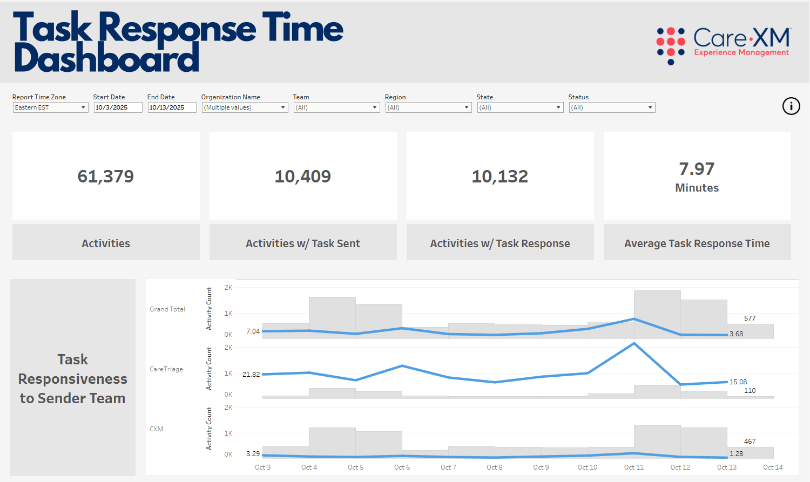Screen dimensions: 810x482
Task: Click the Average Task Response Time label
Action: (697, 243)
